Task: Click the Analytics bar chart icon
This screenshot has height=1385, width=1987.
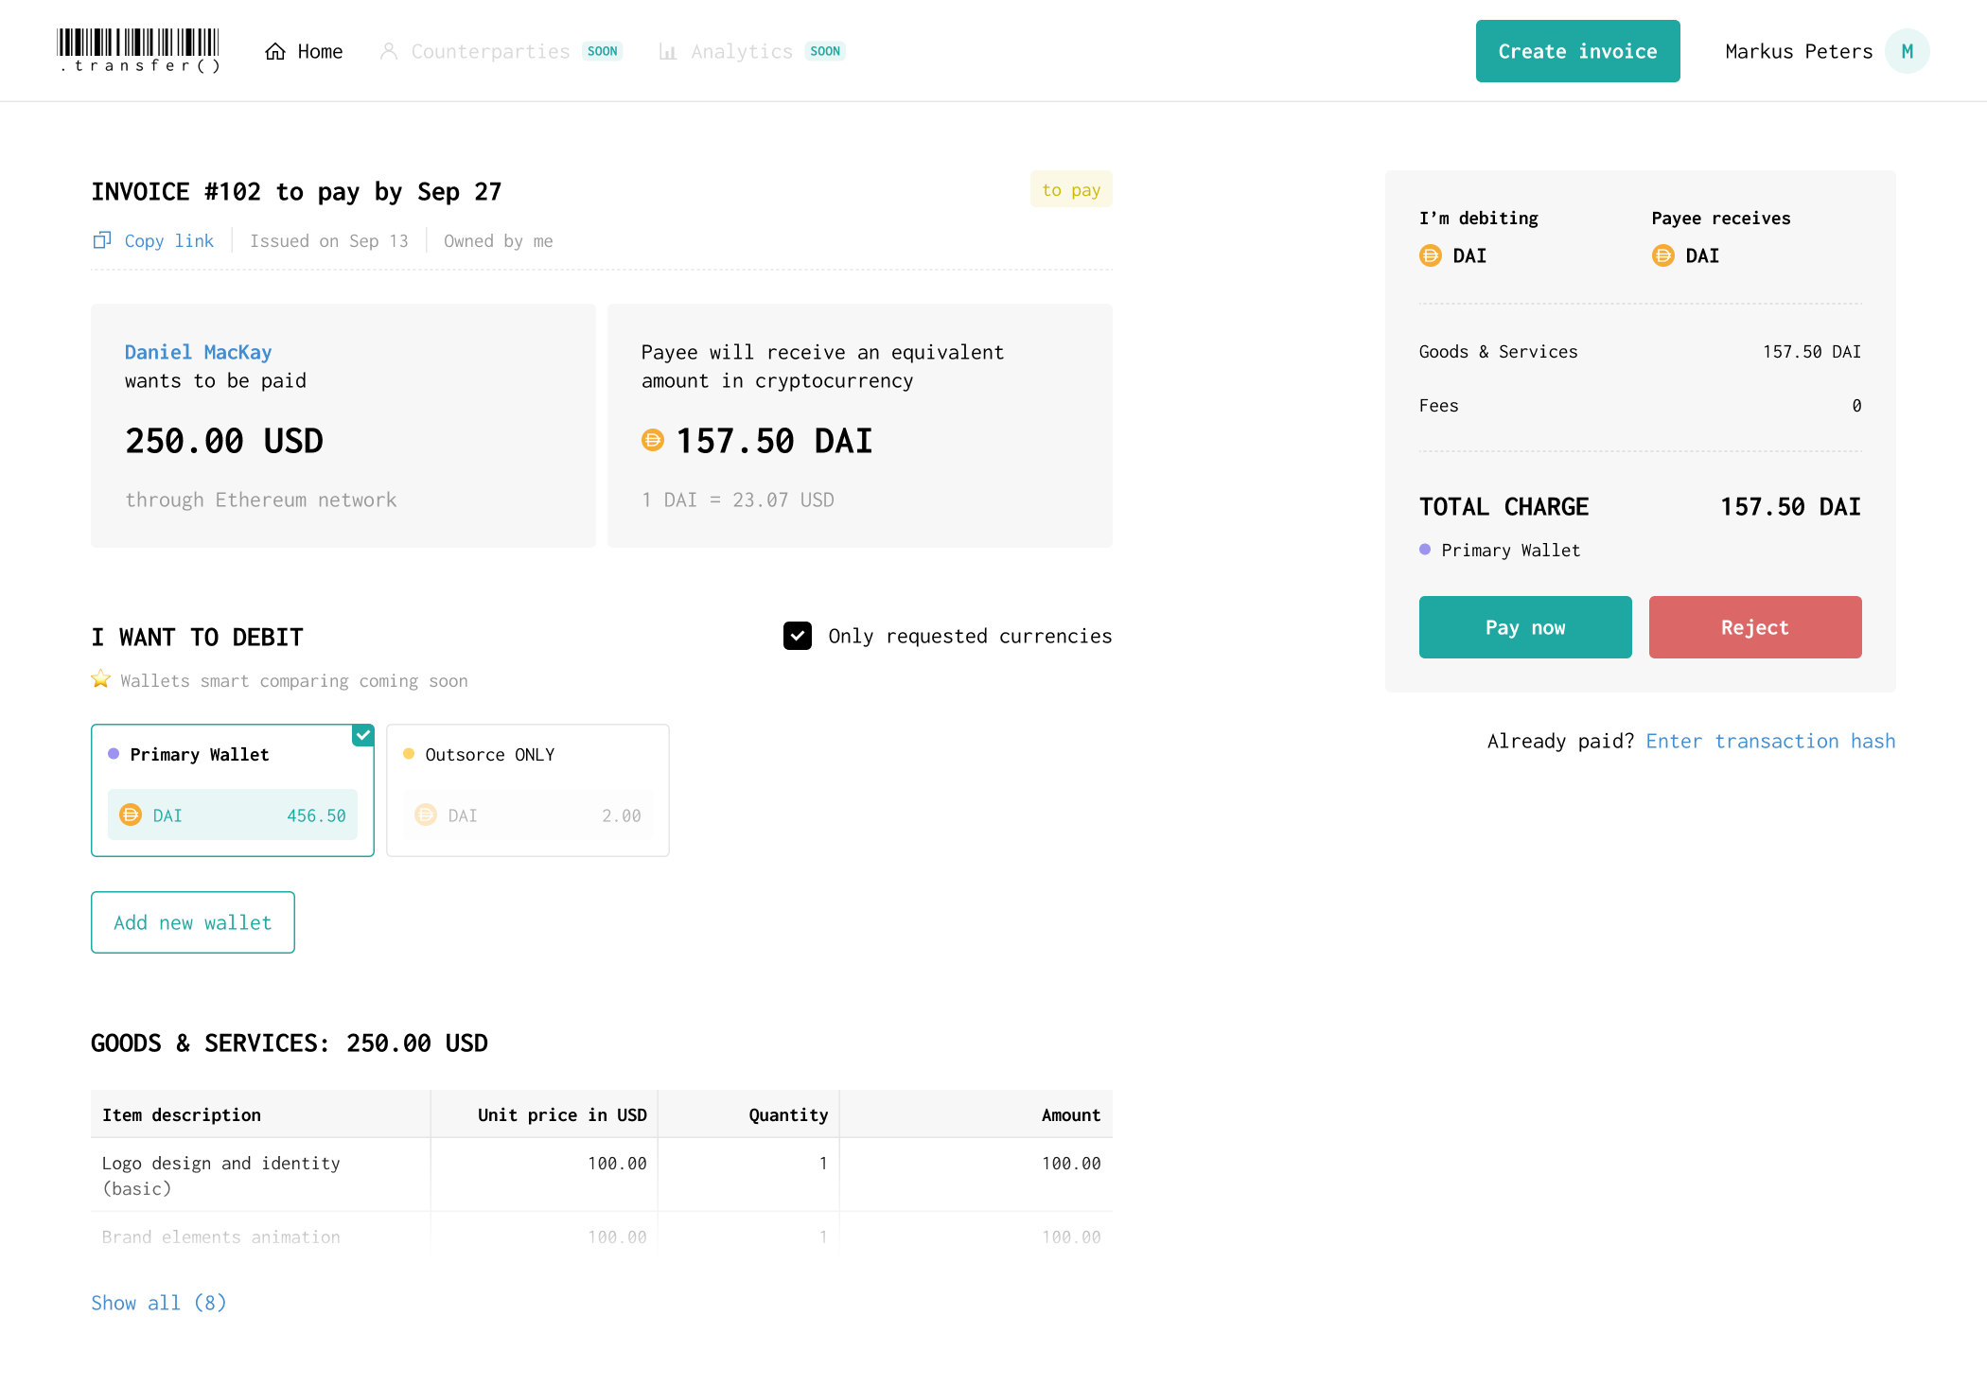Action: point(668,52)
